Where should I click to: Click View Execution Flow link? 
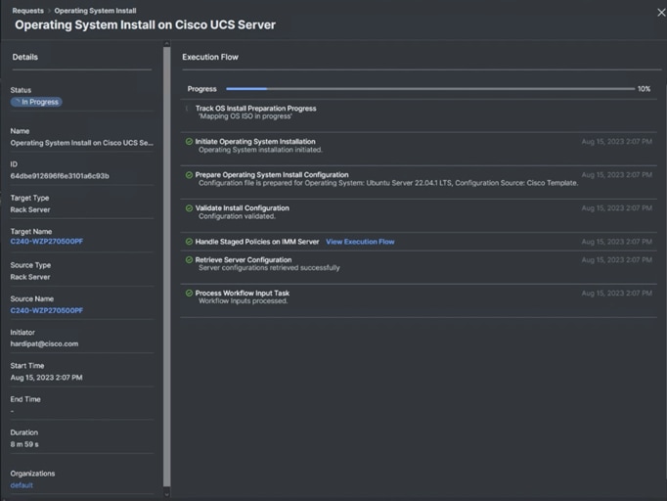pos(360,242)
